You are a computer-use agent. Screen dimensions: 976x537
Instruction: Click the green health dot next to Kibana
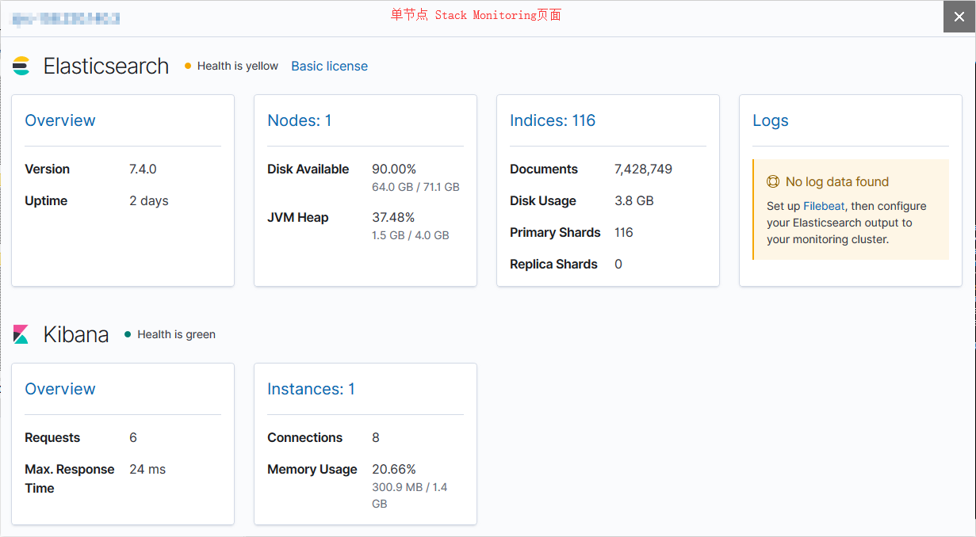click(128, 334)
